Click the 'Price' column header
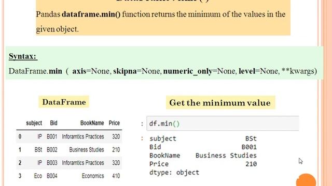Viewport: 332px width, 186px height. [x=114, y=123]
